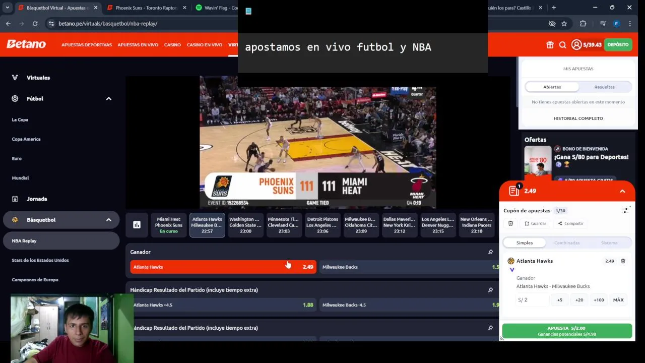Select Atlanta Hawks 2.49 winner odds

point(223,267)
